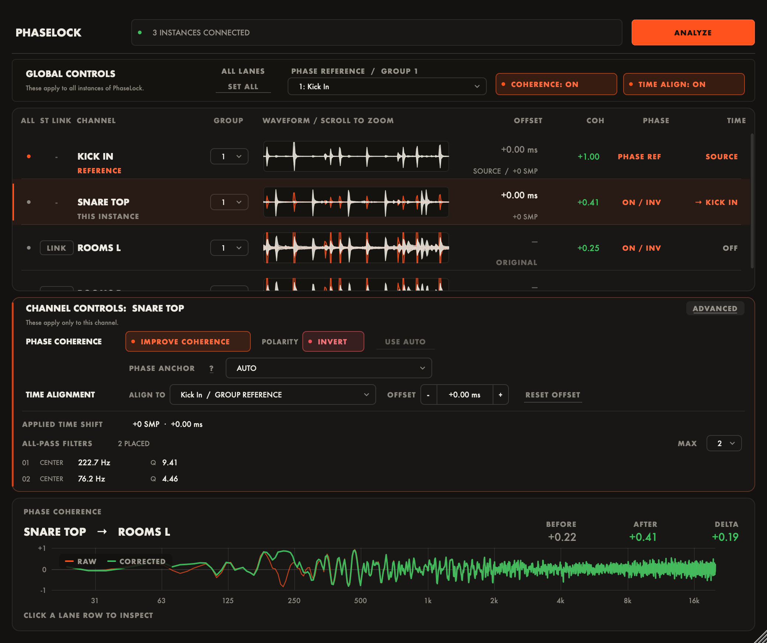Click the Snare Top row's ALL dot
This screenshot has width=767, height=643.
point(29,202)
